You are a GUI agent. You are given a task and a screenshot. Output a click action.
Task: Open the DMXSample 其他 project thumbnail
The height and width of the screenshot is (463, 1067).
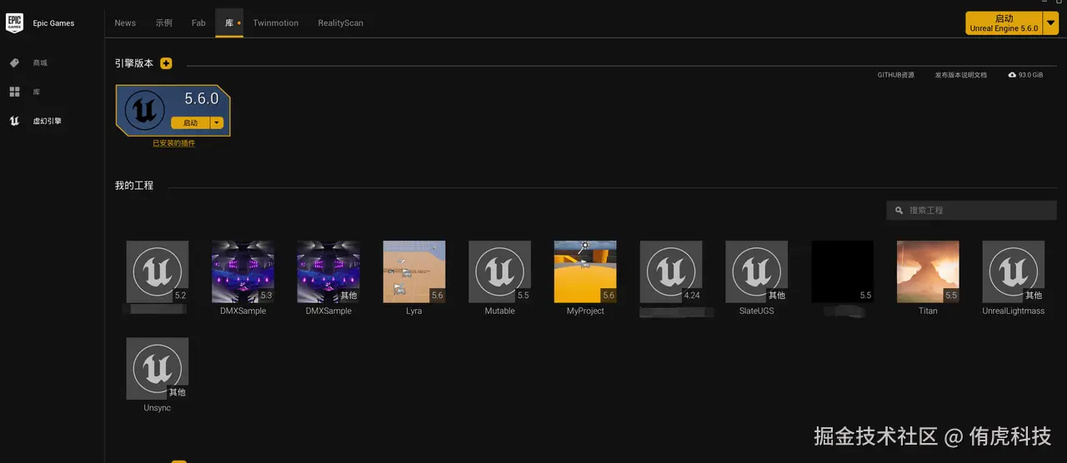[328, 271]
